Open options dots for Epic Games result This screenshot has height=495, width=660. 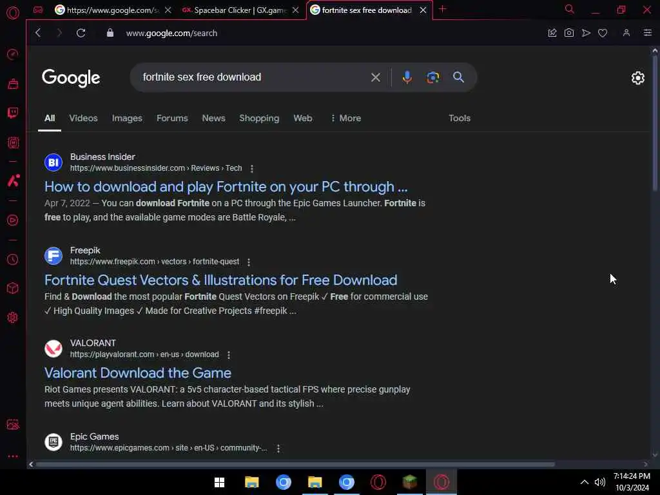tap(278, 449)
